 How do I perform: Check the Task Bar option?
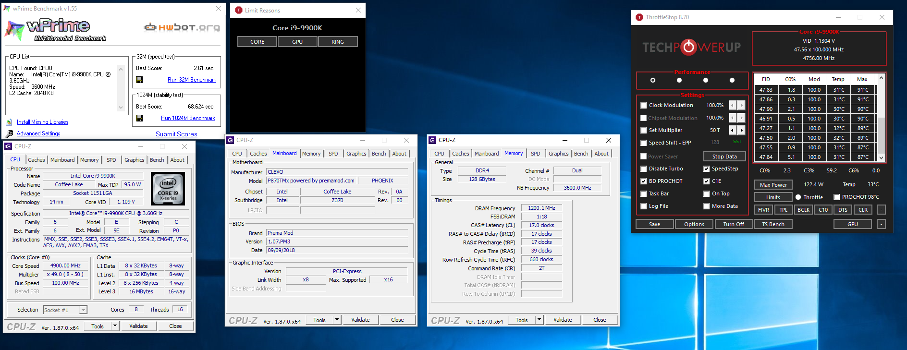(x=644, y=194)
